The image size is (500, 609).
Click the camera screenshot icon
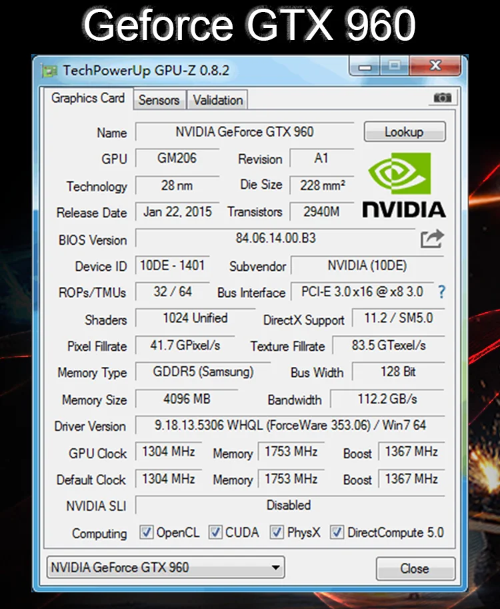[x=442, y=97]
